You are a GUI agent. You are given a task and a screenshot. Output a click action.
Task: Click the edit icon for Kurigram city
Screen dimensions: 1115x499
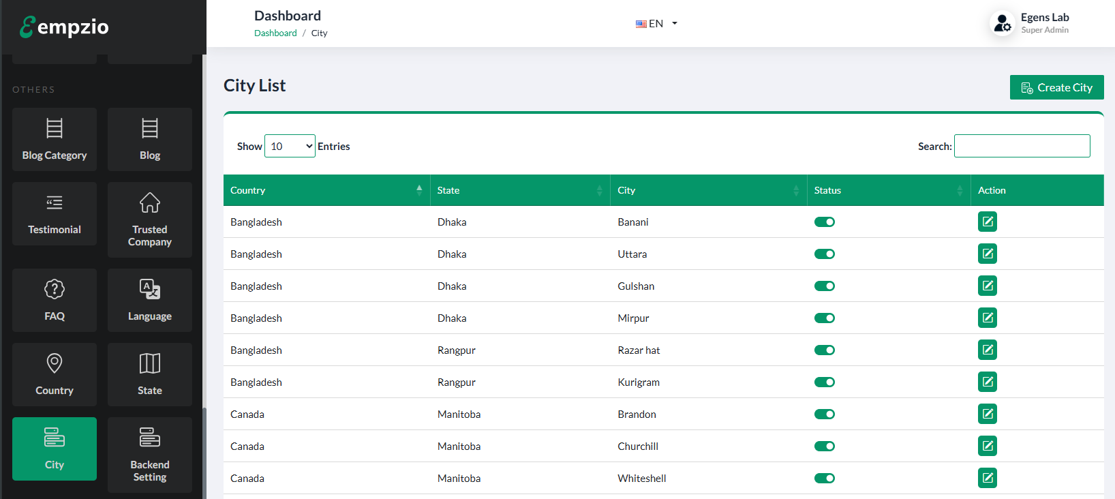pos(987,382)
